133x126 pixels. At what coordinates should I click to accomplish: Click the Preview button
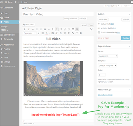coord(126,20)
